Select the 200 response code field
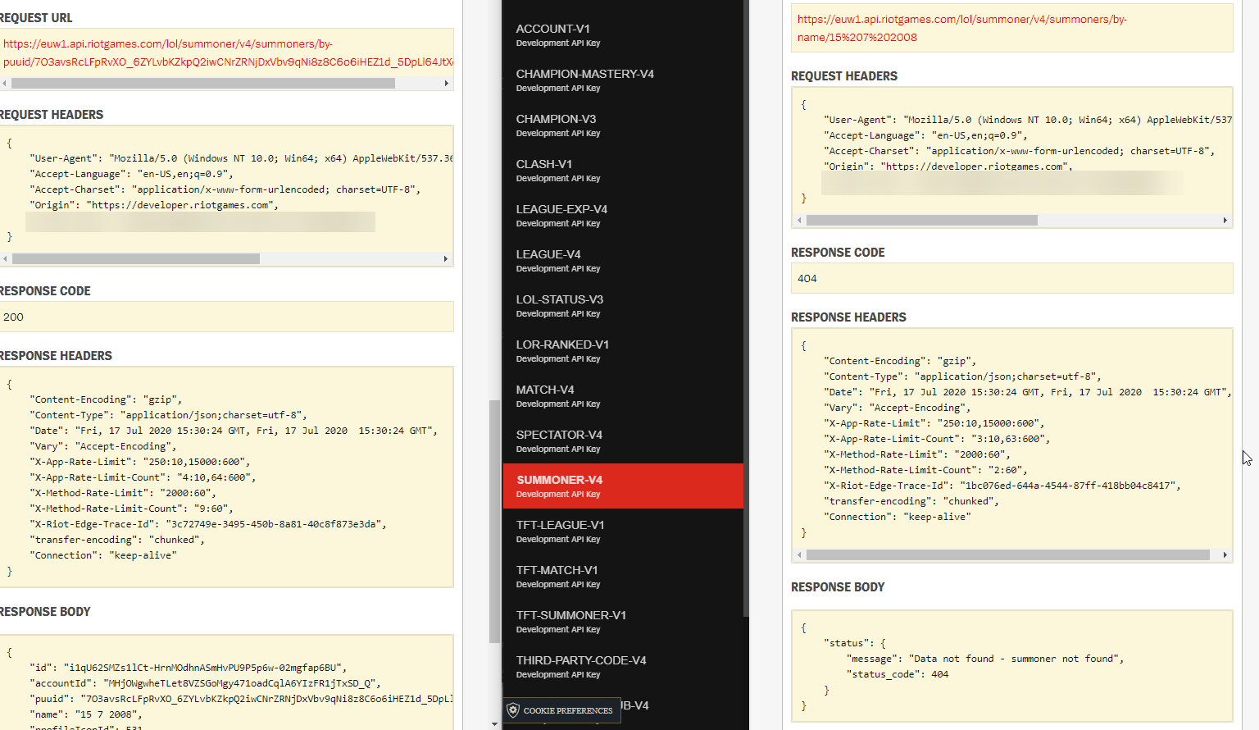 coord(226,317)
